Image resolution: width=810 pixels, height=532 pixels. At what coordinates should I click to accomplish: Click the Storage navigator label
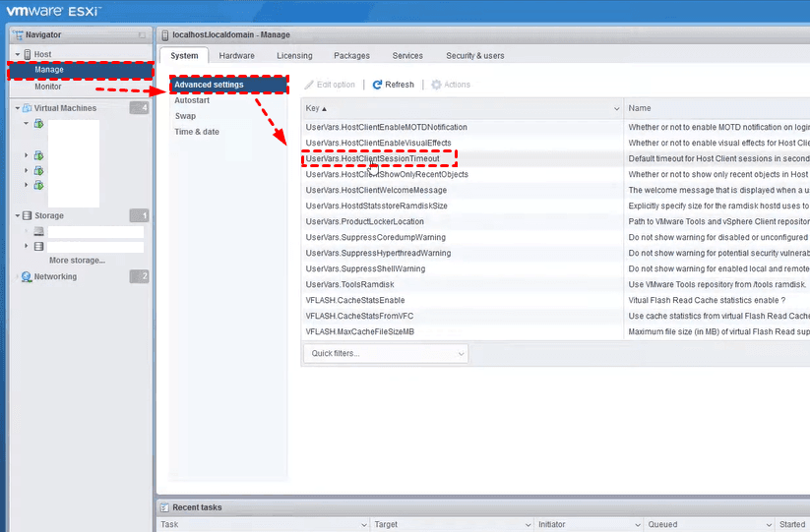[x=49, y=215]
